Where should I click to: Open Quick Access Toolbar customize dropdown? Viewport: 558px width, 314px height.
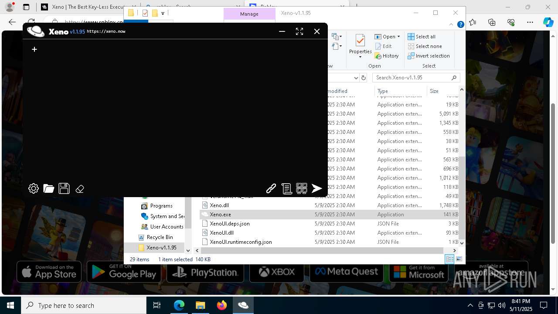163,14
